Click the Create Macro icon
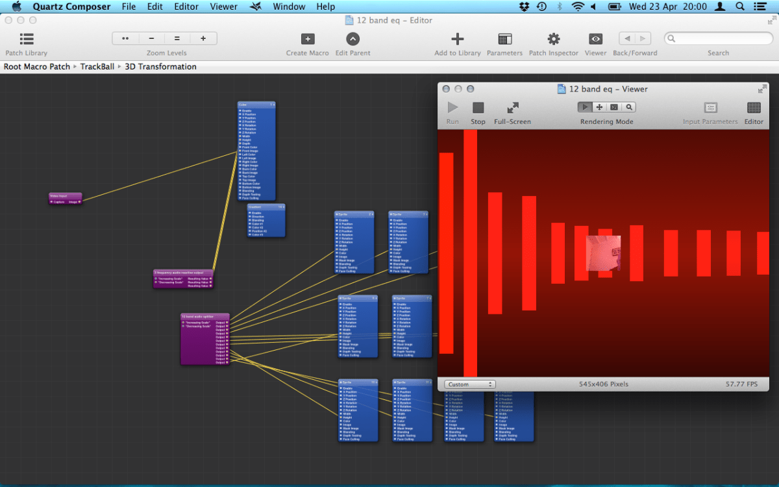Image resolution: width=779 pixels, height=487 pixels. tap(307, 39)
